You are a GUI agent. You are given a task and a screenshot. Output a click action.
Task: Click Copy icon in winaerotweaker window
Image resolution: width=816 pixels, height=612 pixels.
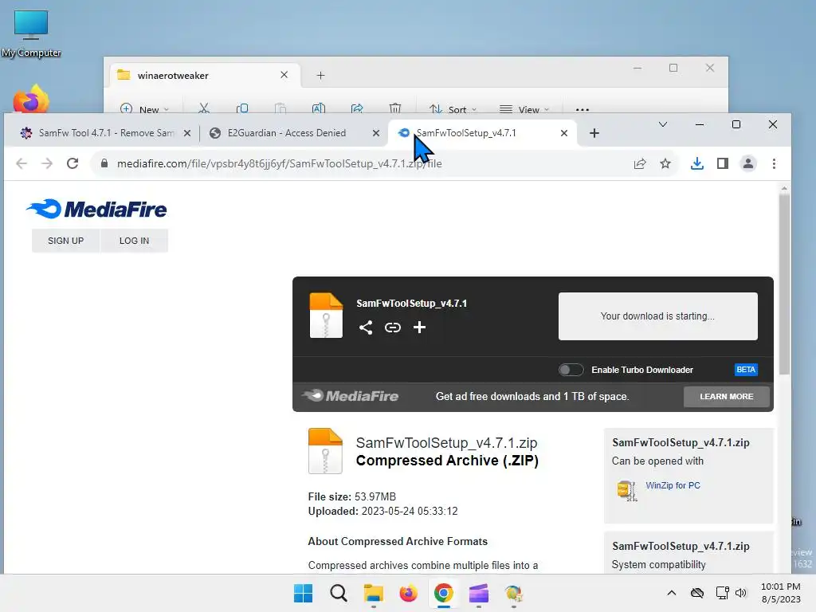242,108
